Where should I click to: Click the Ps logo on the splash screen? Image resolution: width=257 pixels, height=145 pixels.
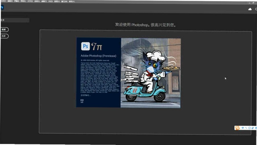[x=85, y=46]
